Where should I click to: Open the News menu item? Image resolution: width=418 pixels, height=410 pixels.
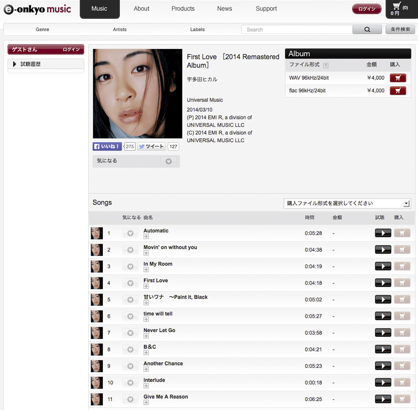[225, 9]
